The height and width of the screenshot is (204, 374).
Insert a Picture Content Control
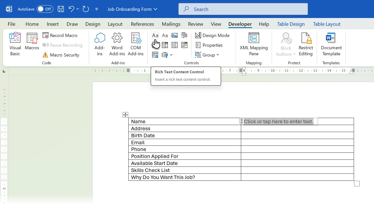(x=175, y=35)
